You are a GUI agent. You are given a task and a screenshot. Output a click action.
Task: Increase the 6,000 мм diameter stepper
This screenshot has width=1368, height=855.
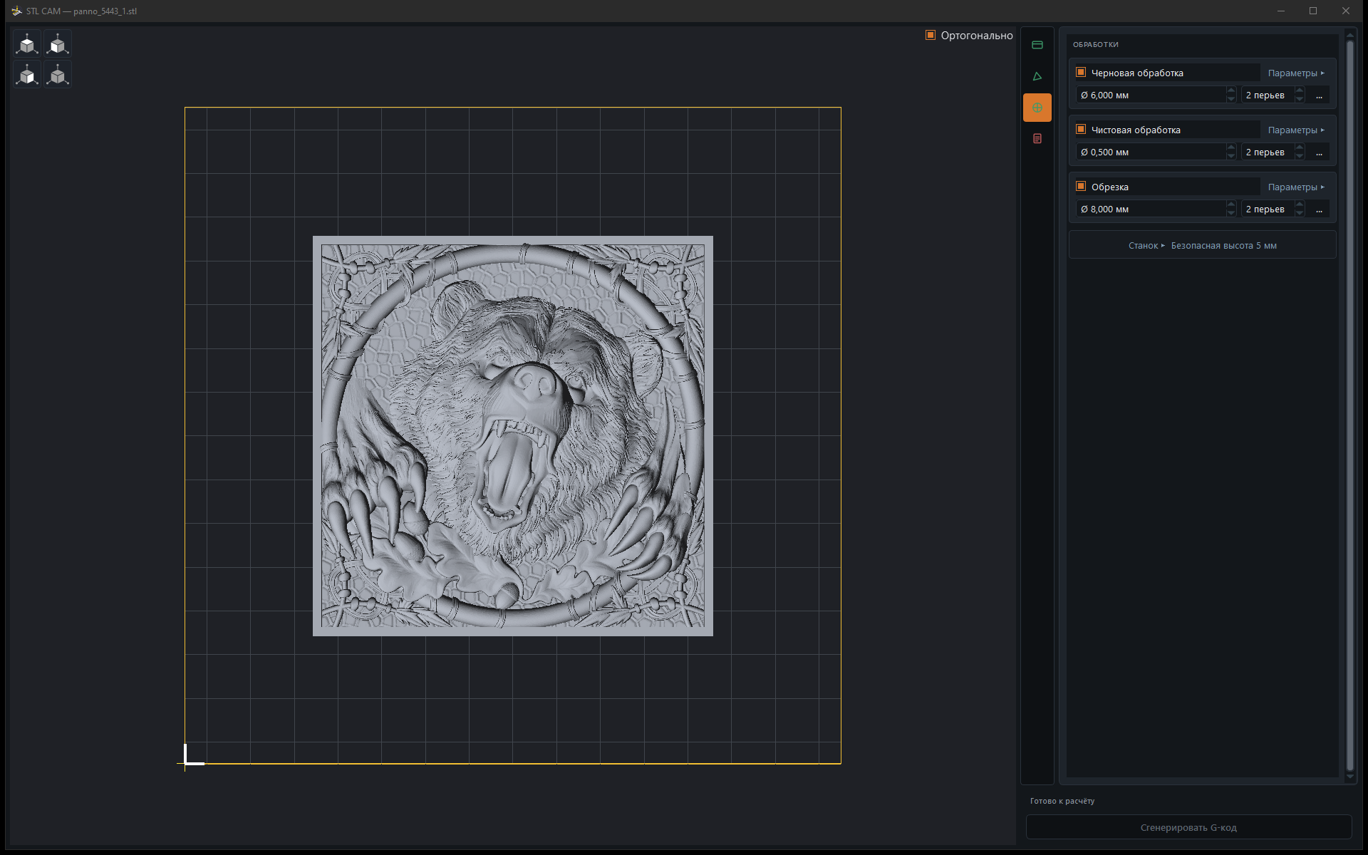click(1231, 90)
